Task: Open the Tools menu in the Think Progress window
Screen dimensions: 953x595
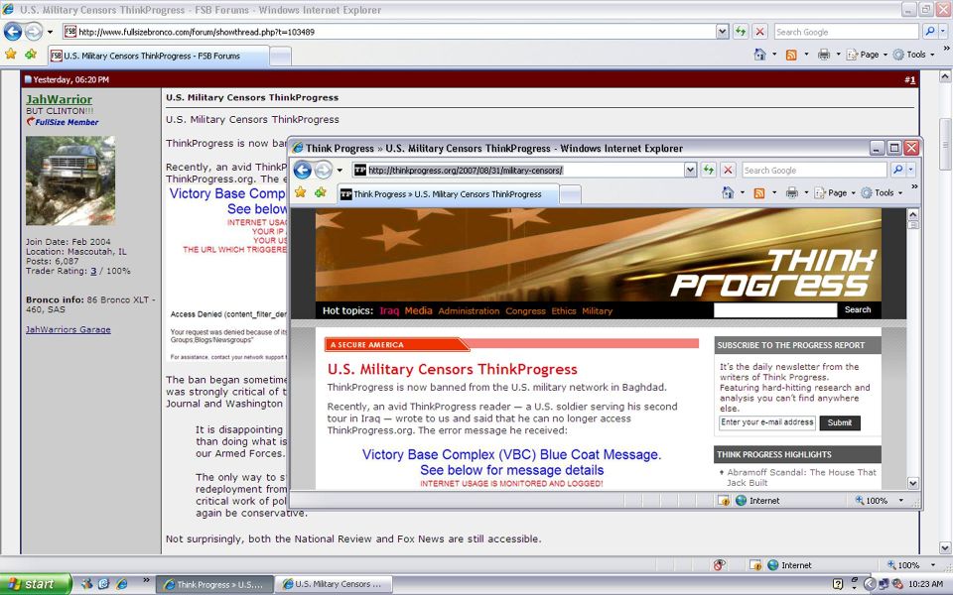Action: pos(882,193)
